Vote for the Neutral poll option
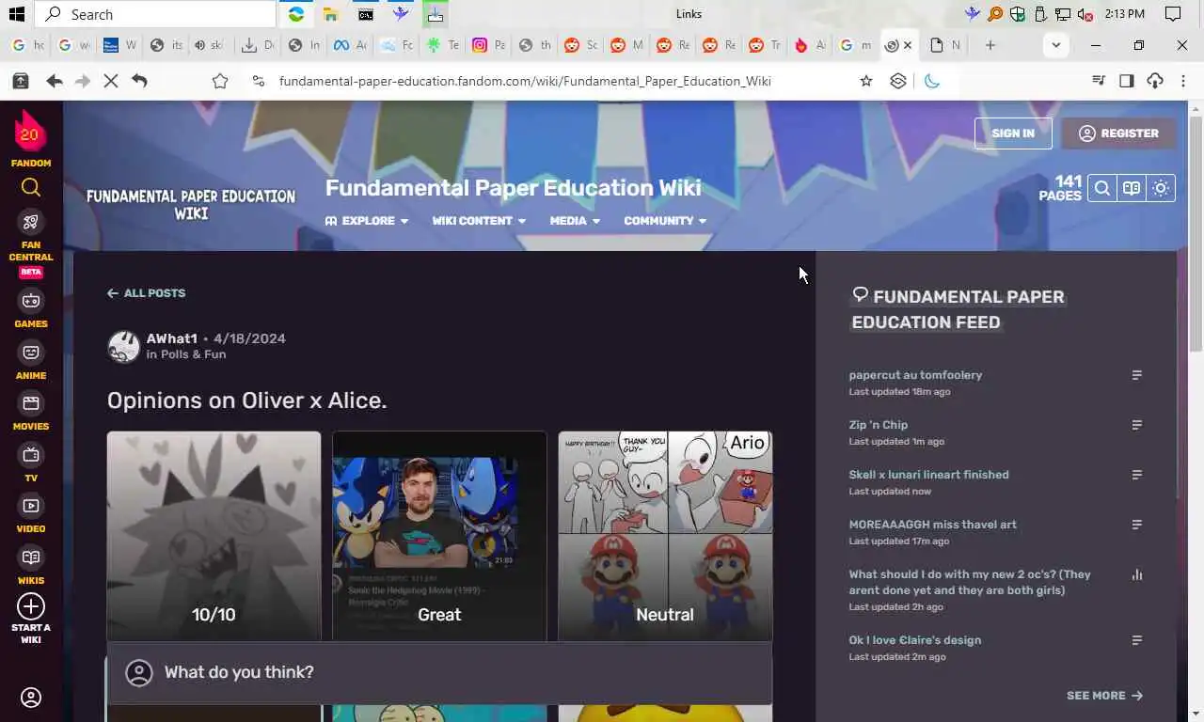This screenshot has height=722, width=1204. (665, 536)
